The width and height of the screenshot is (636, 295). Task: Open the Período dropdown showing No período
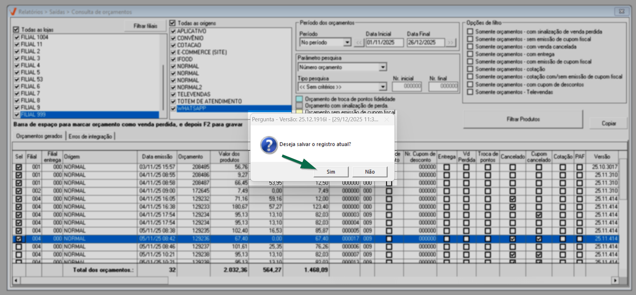tap(347, 42)
